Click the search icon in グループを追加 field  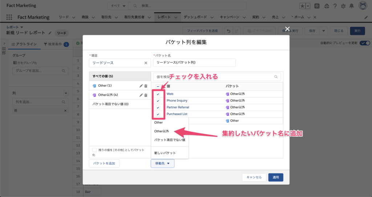63,71
